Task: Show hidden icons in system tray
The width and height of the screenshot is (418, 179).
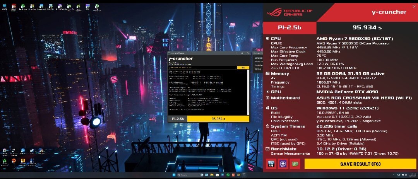Action: 394,175
